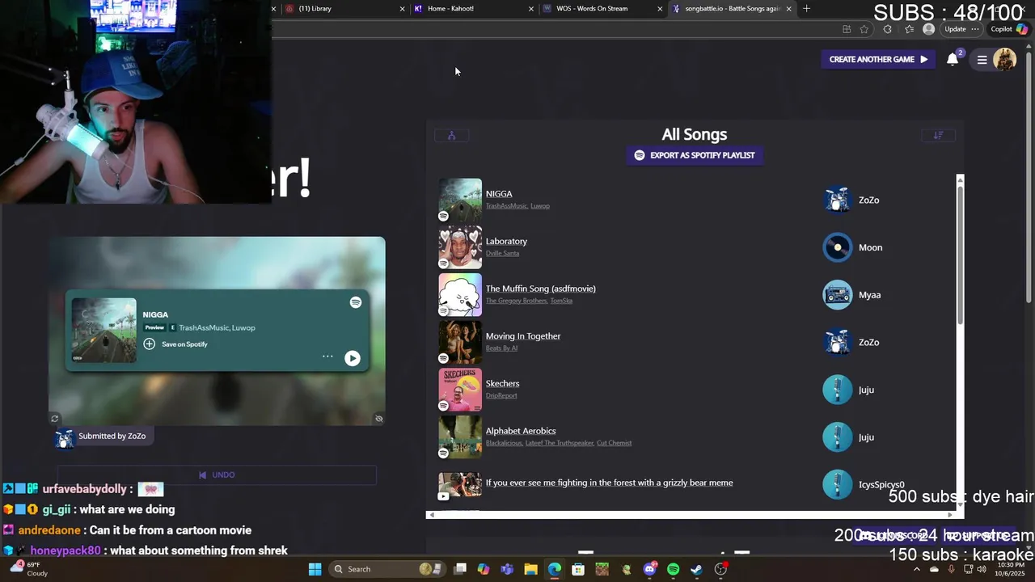
Task: Open a new browser tab
Action: point(806,9)
